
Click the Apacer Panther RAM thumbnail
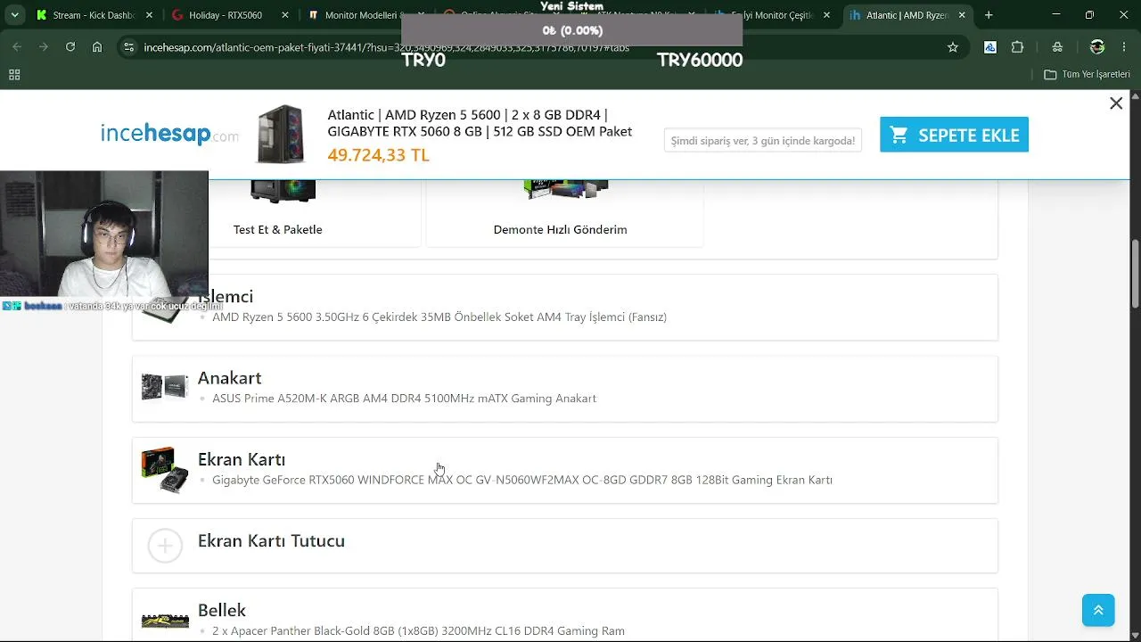click(165, 621)
